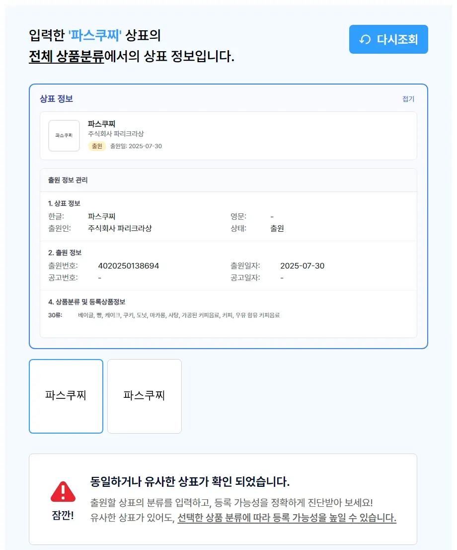Click the 주식회사 파리크라상 applicant value
This screenshot has height=550, width=457.
click(x=120, y=228)
